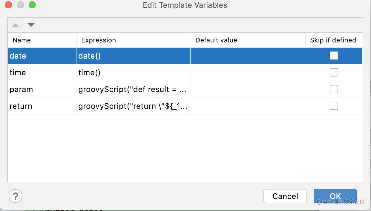Click the green zoom window button

32,5
